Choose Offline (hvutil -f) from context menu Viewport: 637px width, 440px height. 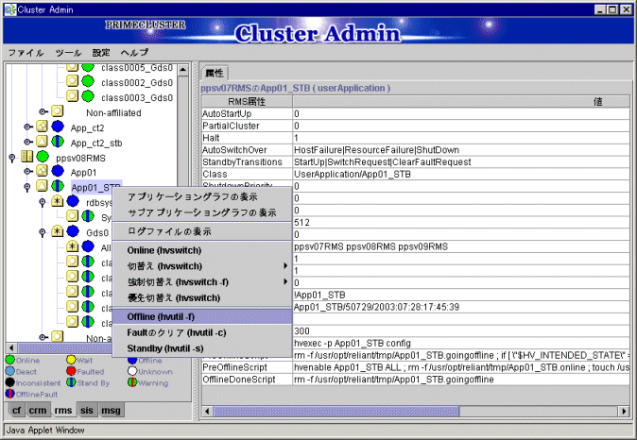tap(202, 316)
